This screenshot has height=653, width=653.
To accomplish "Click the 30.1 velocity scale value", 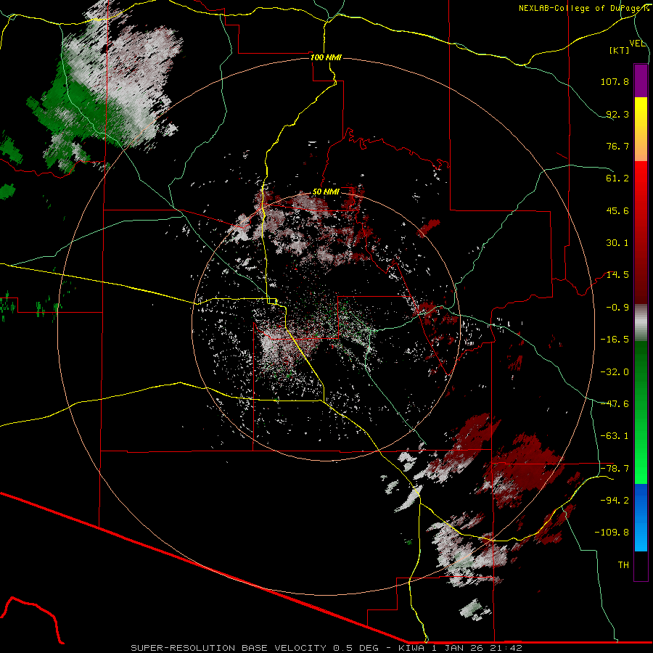I will click(x=617, y=243).
